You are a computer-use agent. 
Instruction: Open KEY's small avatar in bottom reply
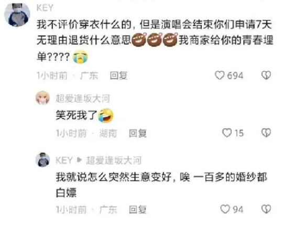pos(43,160)
